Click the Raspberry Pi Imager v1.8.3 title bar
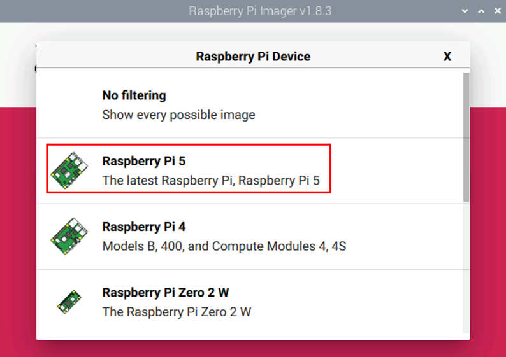The width and height of the screenshot is (506, 357). (x=260, y=11)
